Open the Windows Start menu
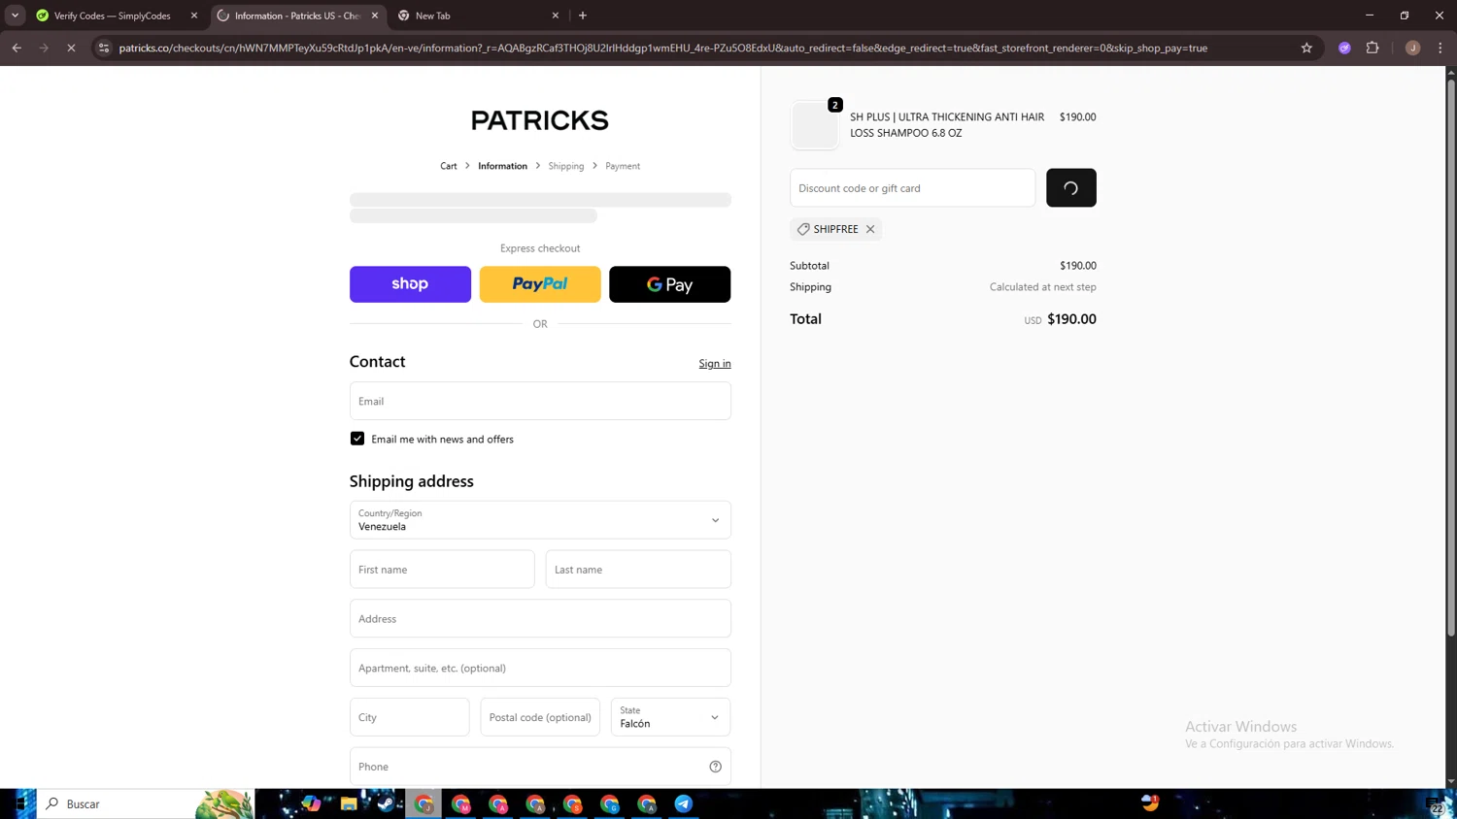This screenshot has width=1457, height=819. pos(18,803)
